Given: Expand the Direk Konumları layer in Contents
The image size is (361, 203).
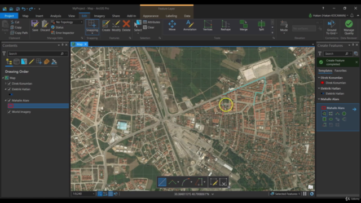Looking at the screenshot, I should 6,83.
